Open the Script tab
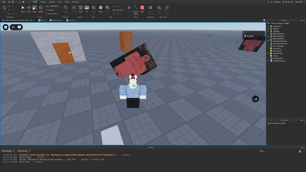 click(71, 20)
